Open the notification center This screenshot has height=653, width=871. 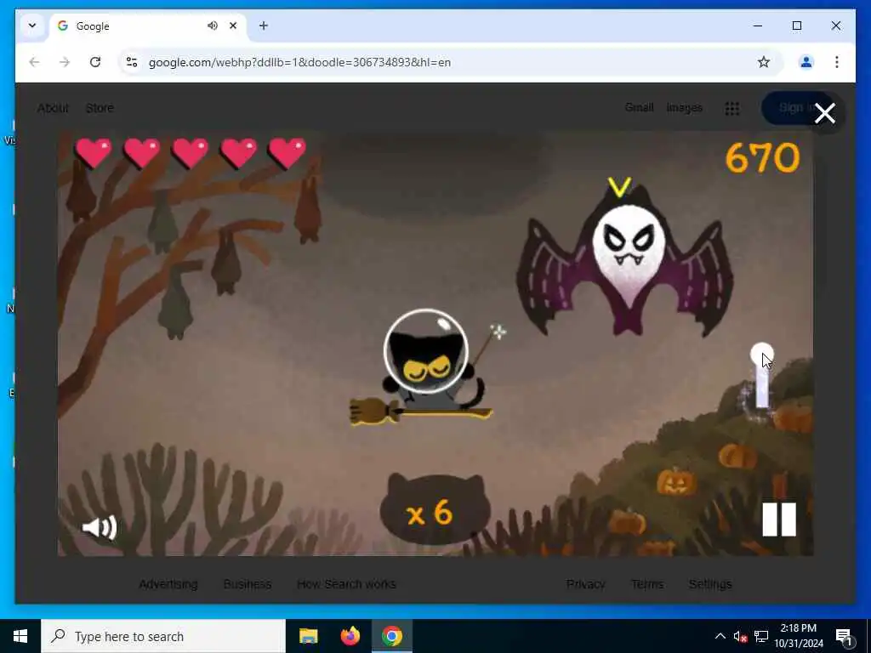coord(844,636)
